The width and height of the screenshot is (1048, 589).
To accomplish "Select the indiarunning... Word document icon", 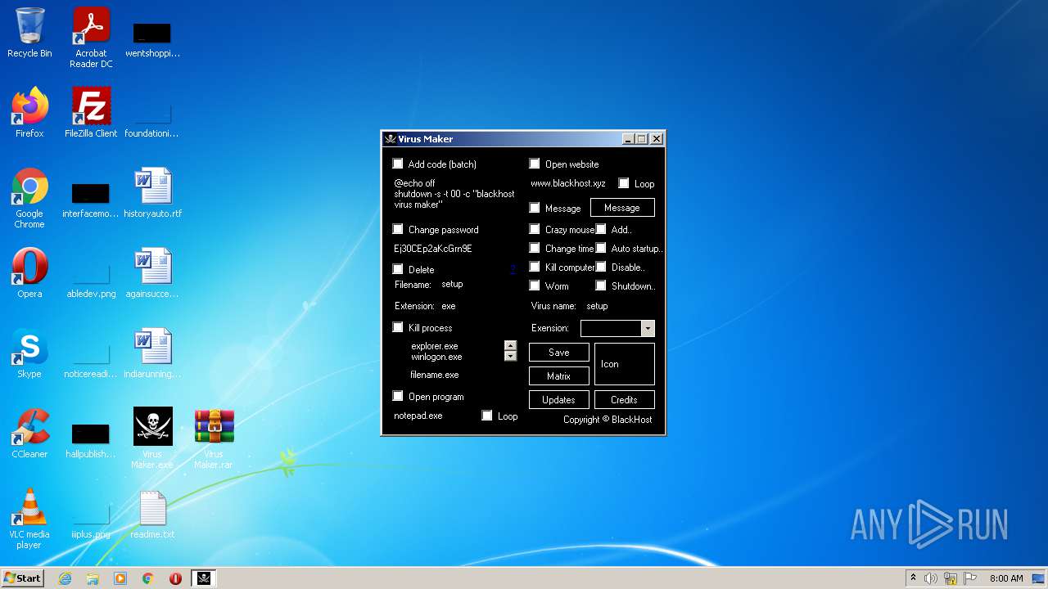I will coord(152,353).
